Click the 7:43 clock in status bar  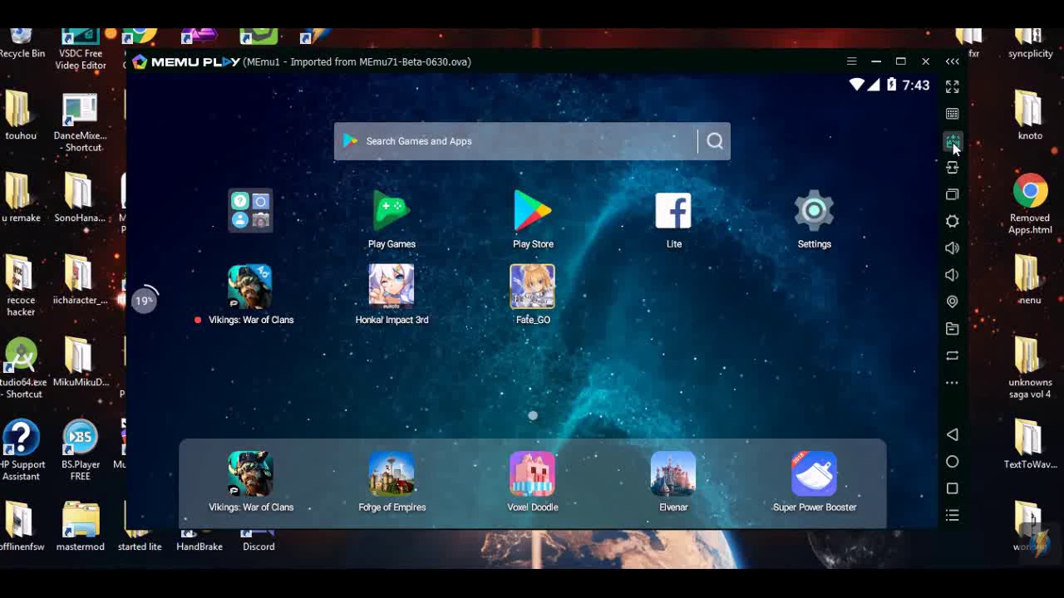coord(915,85)
